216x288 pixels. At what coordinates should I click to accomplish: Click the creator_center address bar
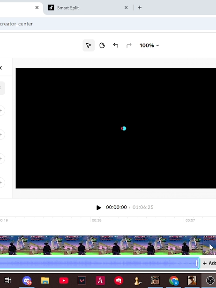pyautogui.click(x=108, y=24)
